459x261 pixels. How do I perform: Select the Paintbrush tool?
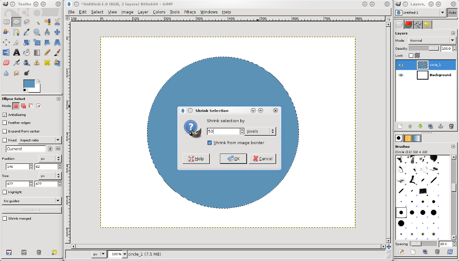tap(57, 53)
